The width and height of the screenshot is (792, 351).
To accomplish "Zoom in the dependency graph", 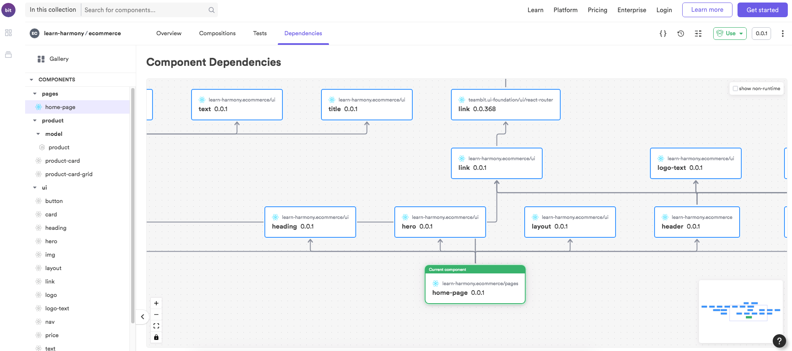I will pyautogui.click(x=156, y=303).
